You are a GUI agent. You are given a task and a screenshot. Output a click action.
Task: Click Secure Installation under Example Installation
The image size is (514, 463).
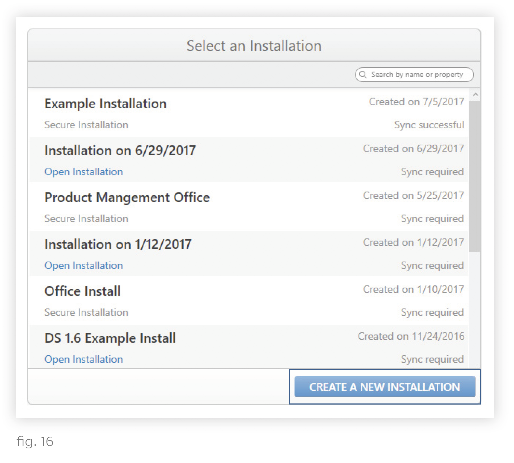[86, 125]
